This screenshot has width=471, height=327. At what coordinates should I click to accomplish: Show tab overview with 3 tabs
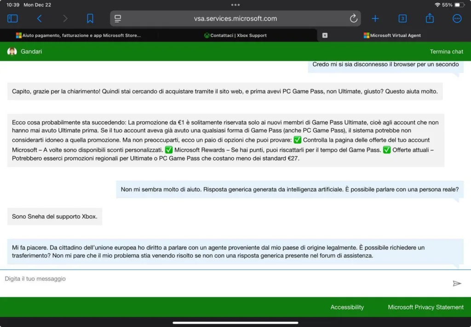[x=402, y=18]
